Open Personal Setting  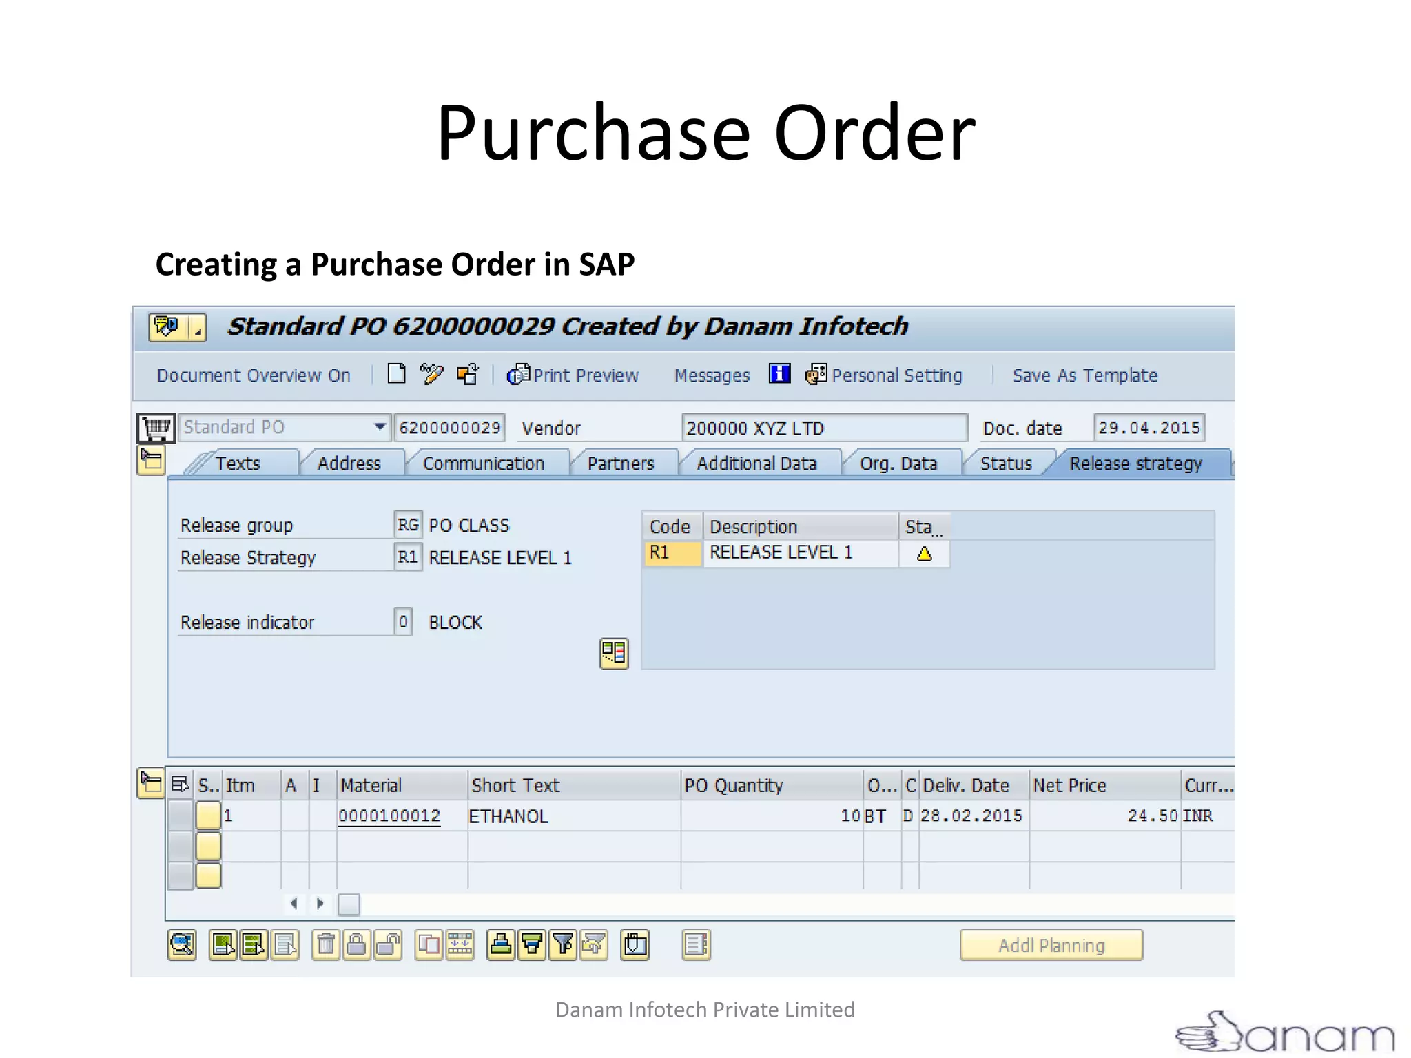[x=884, y=375]
